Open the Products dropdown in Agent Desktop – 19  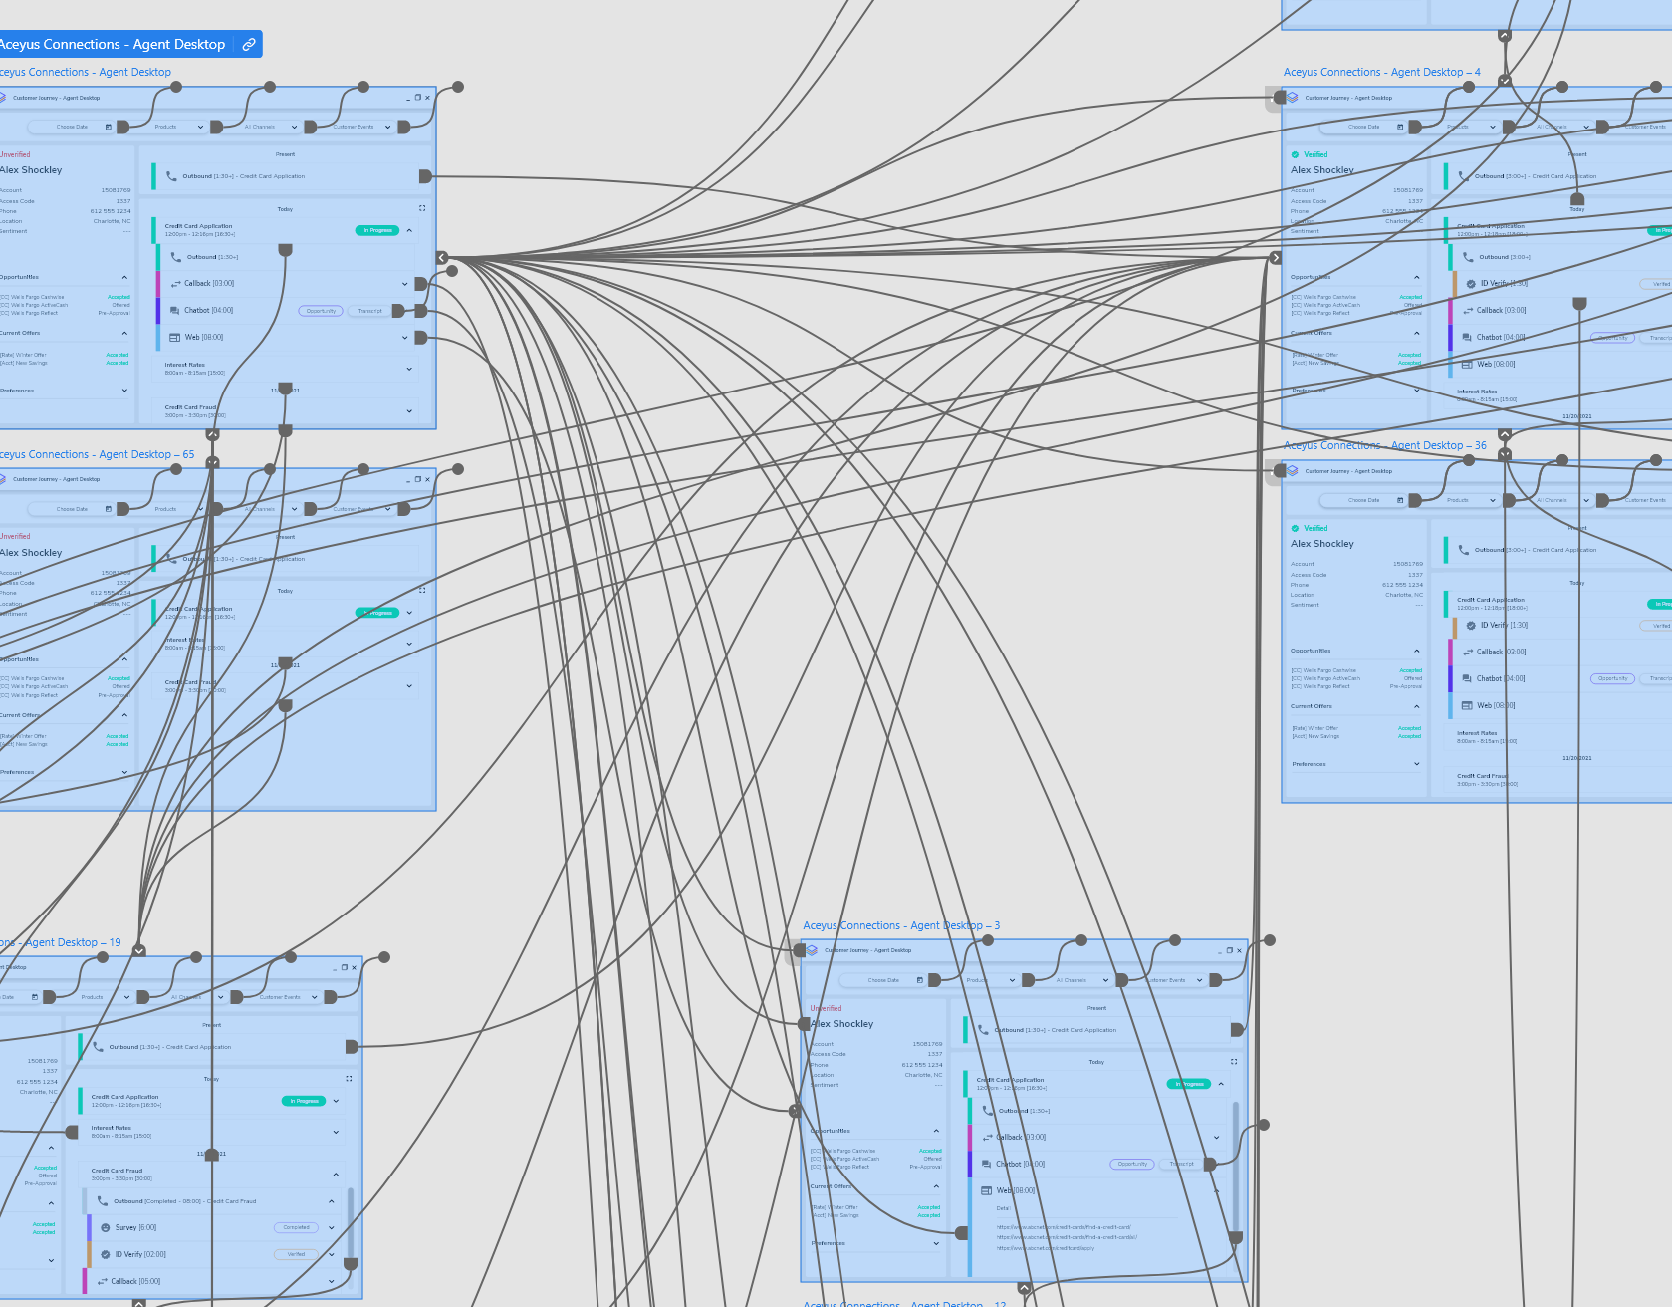pos(106,997)
